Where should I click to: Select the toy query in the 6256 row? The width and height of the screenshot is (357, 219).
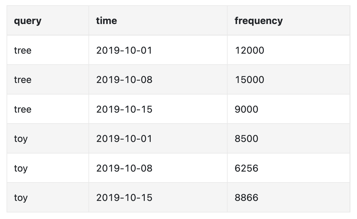[21, 168]
